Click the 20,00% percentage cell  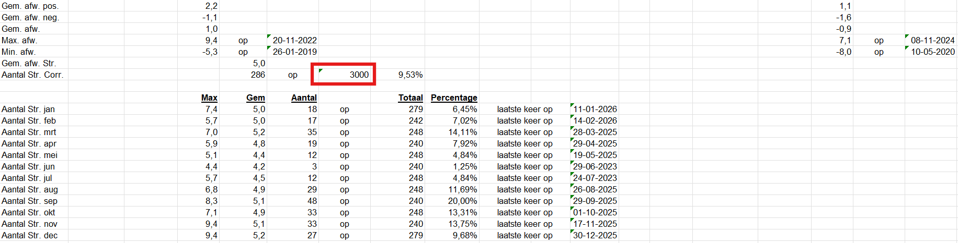pyautogui.click(x=462, y=201)
